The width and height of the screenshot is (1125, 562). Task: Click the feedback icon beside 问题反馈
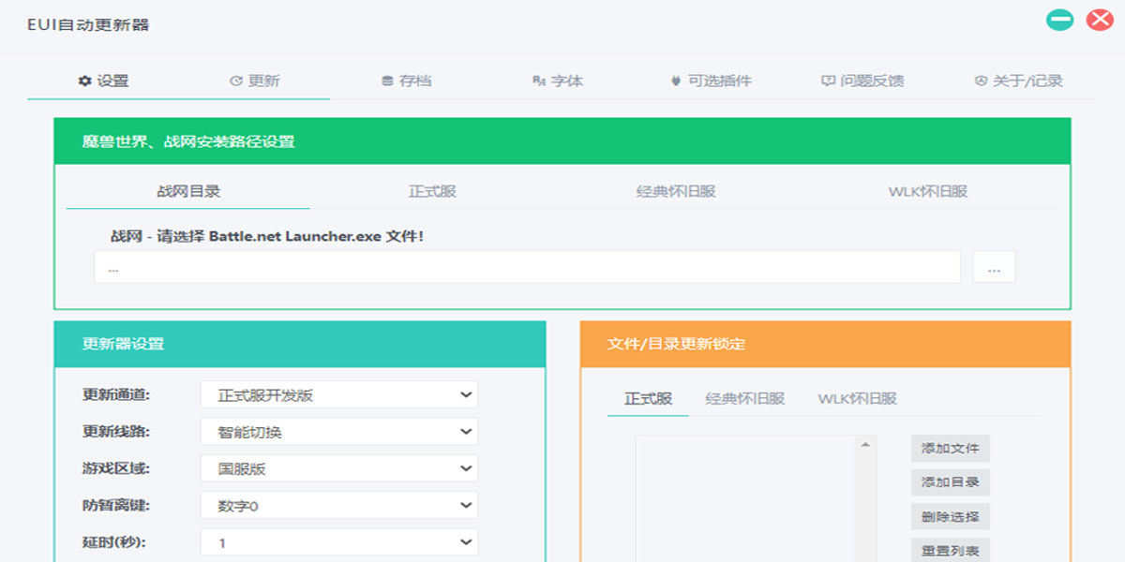click(828, 81)
